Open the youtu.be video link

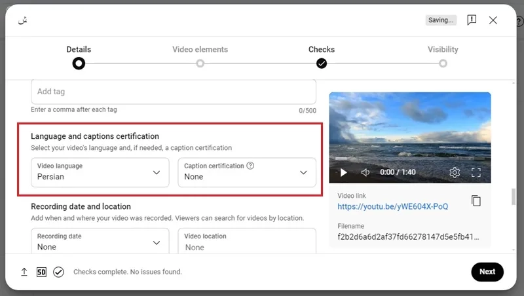[x=392, y=206]
